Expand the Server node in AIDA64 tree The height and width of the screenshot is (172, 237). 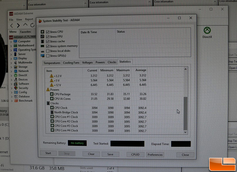coord(11,54)
